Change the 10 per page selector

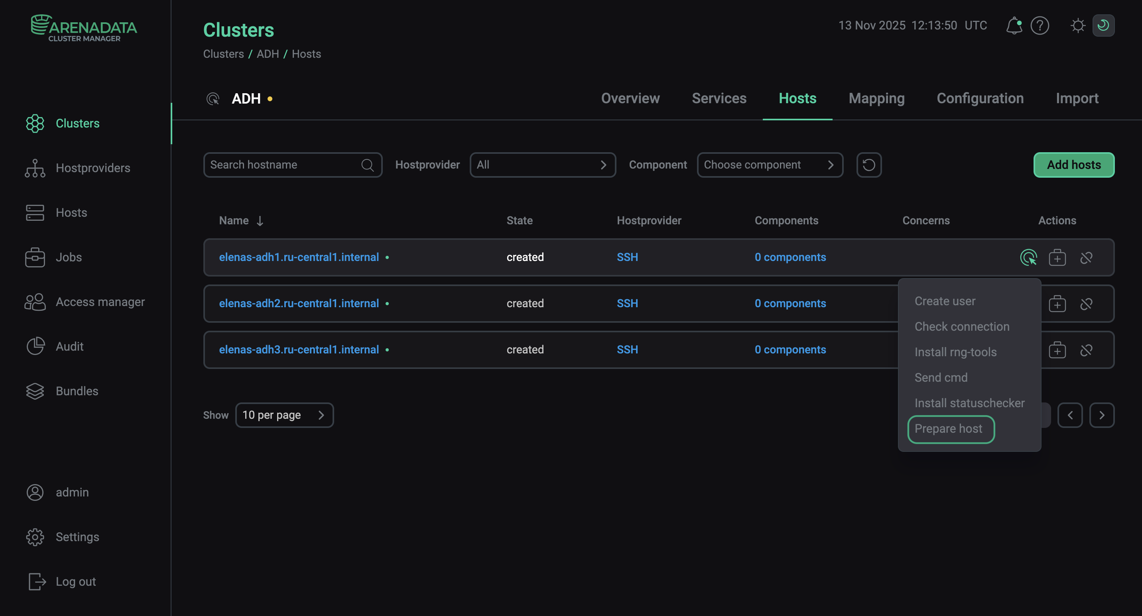click(x=285, y=415)
